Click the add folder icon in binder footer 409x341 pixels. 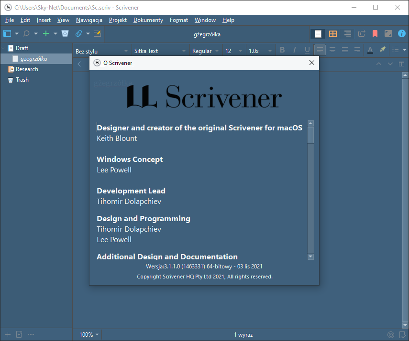pos(19,334)
